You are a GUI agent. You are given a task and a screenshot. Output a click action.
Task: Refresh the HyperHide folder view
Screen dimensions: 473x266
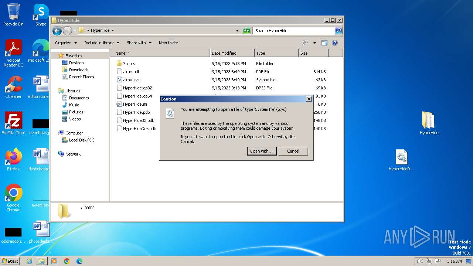(x=246, y=31)
